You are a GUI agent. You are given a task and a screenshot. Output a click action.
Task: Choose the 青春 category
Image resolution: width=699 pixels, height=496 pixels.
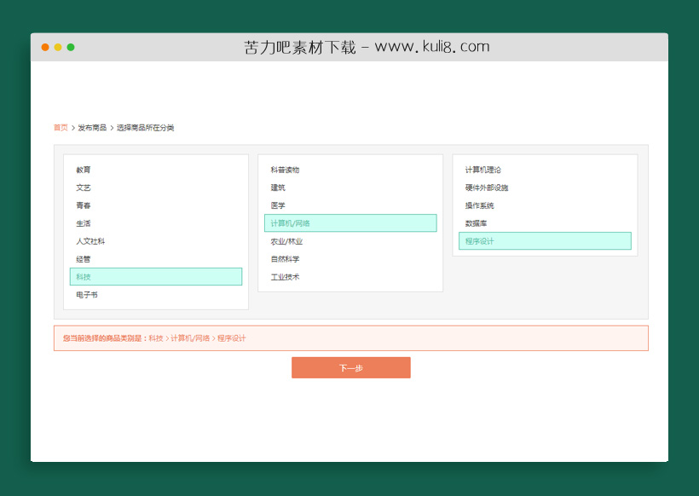pyautogui.click(x=83, y=205)
